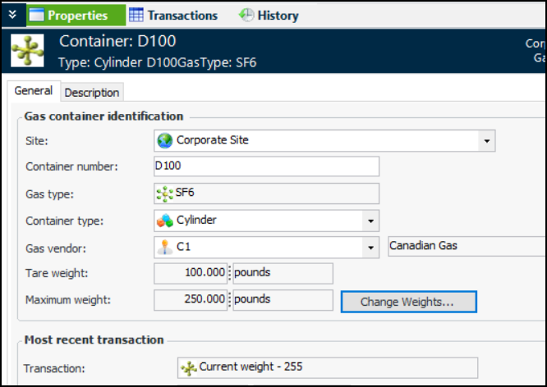547x387 pixels.
Task: Click the Container number field
Action: [x=266, y=166]
